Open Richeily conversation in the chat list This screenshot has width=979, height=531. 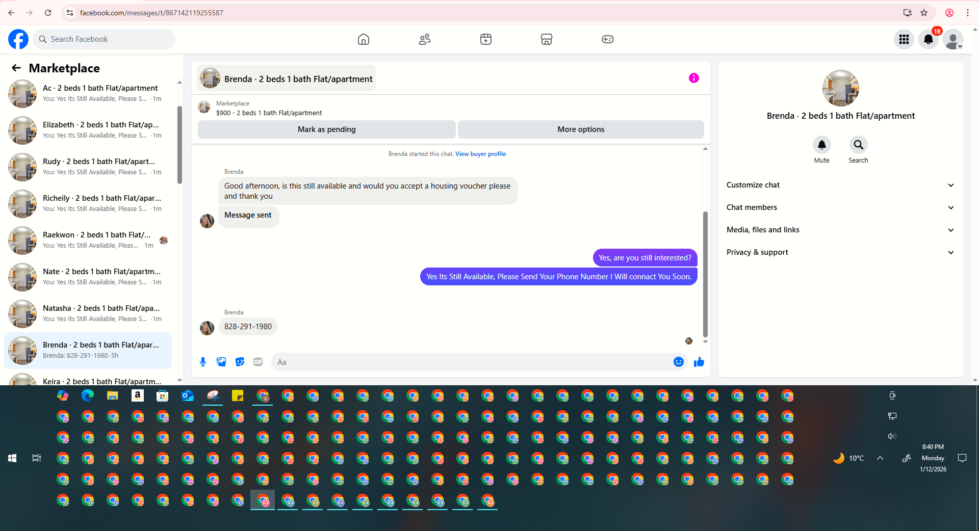(x=88, y=204)
